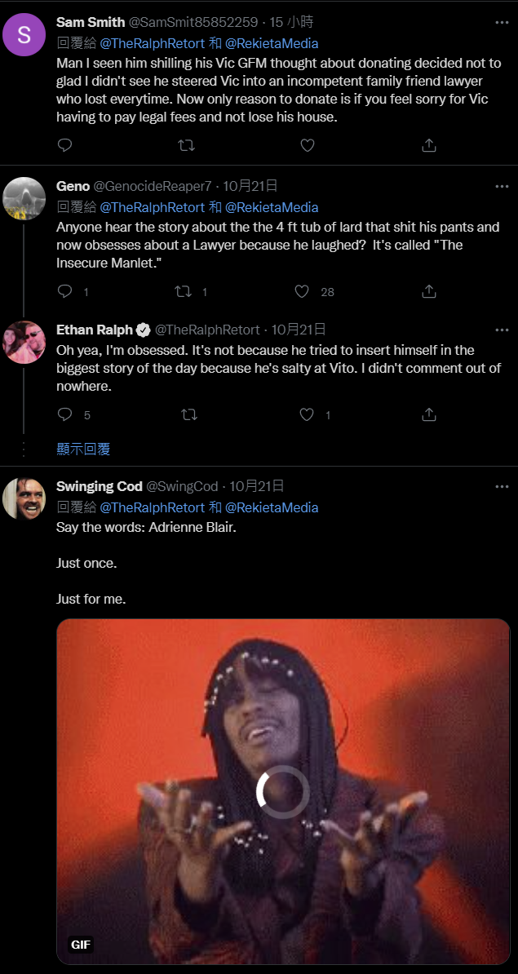
Task: Open @TheRalphRetort mention in Geno's tweet
Action: pos(153,207)
